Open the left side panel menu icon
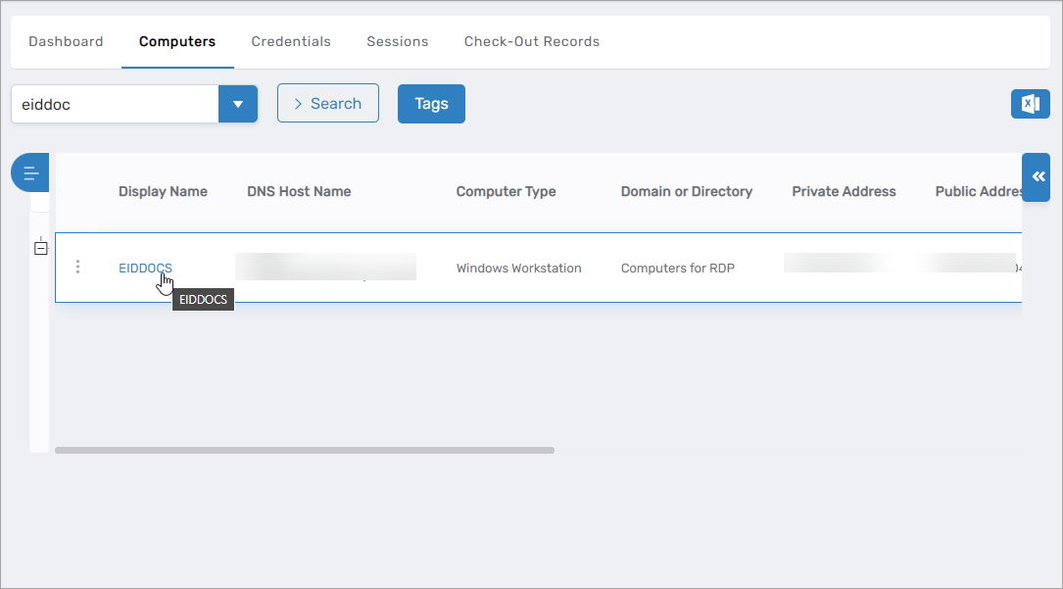This screenshot has width=1063, height=589. point(30,173)
